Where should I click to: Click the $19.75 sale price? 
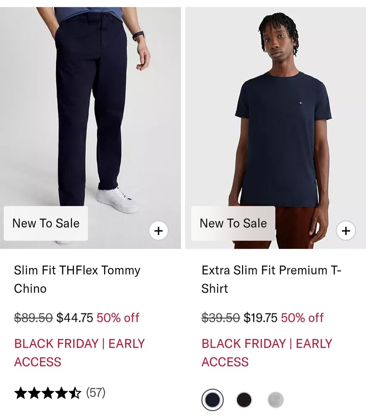[260, 318]
